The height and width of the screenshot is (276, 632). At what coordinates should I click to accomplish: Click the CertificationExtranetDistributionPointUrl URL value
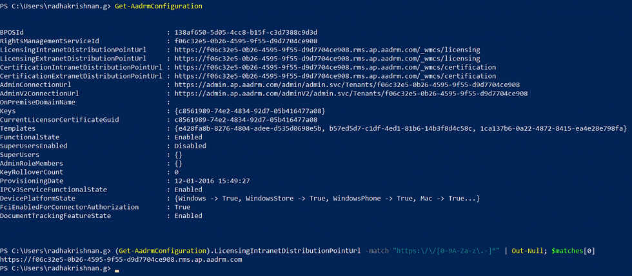coord(335,76)
